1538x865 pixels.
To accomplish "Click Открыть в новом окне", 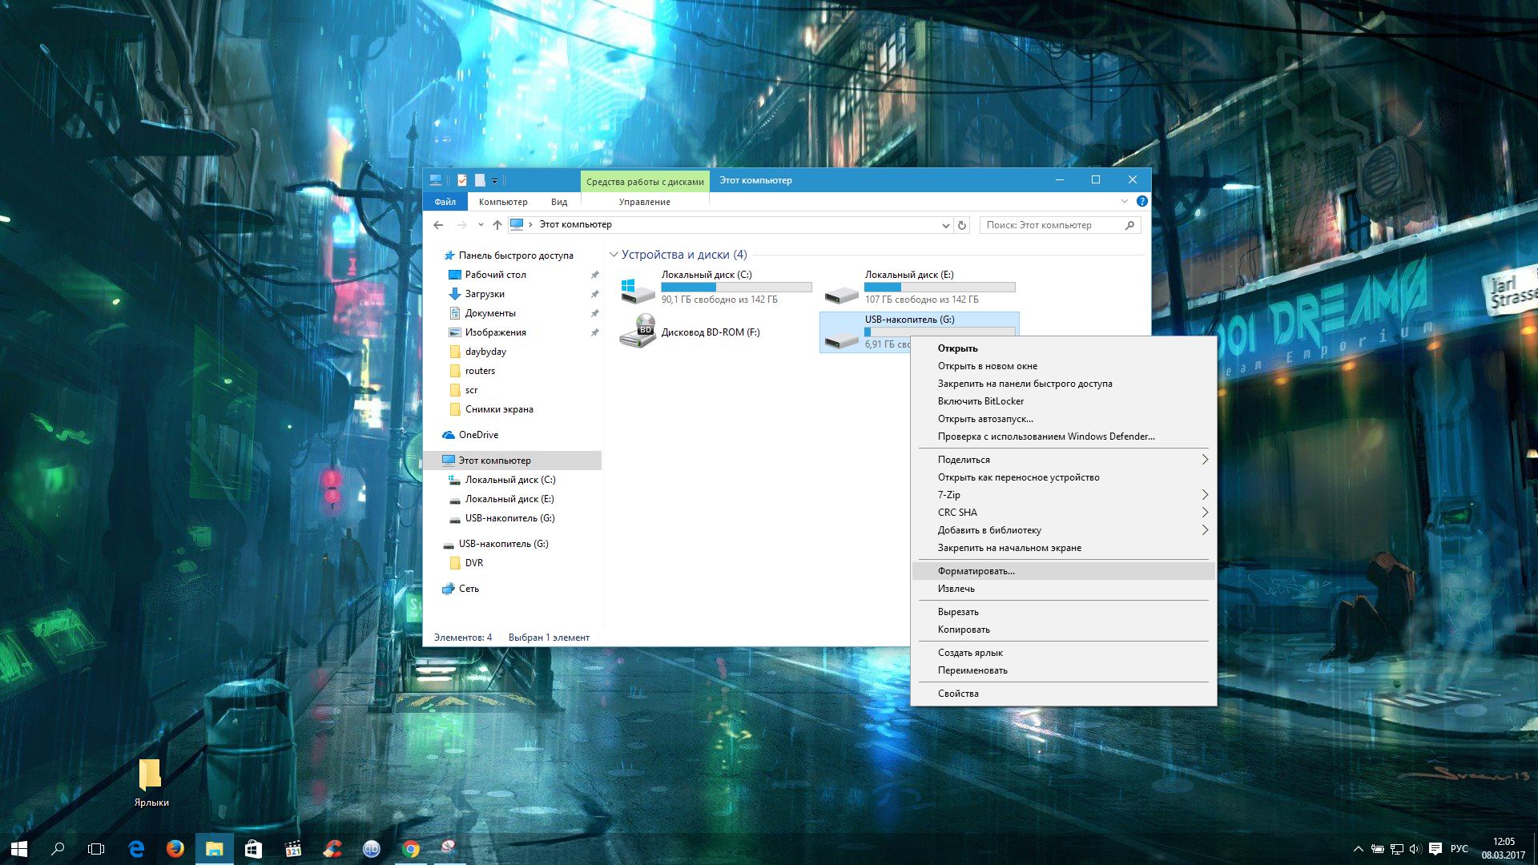I will point(1063,366).
